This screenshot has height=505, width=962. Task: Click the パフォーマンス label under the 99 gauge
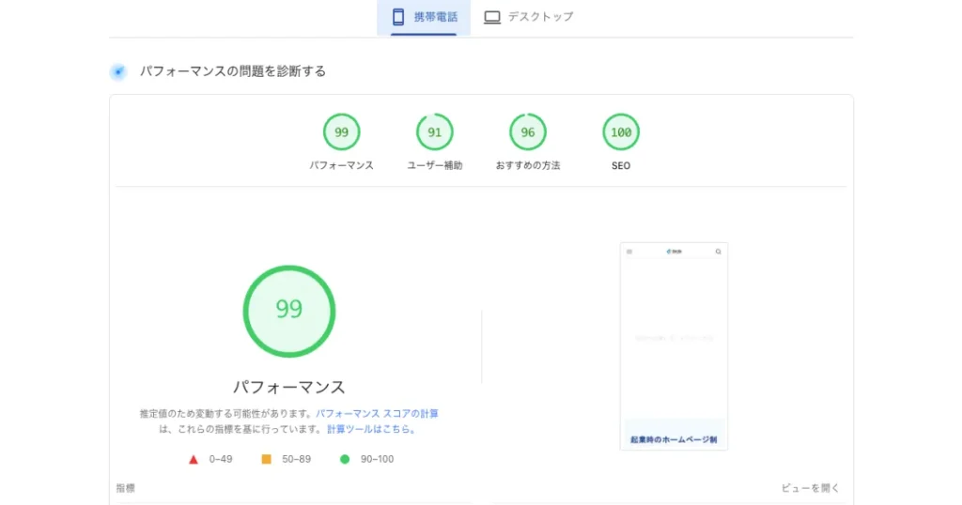341,165
